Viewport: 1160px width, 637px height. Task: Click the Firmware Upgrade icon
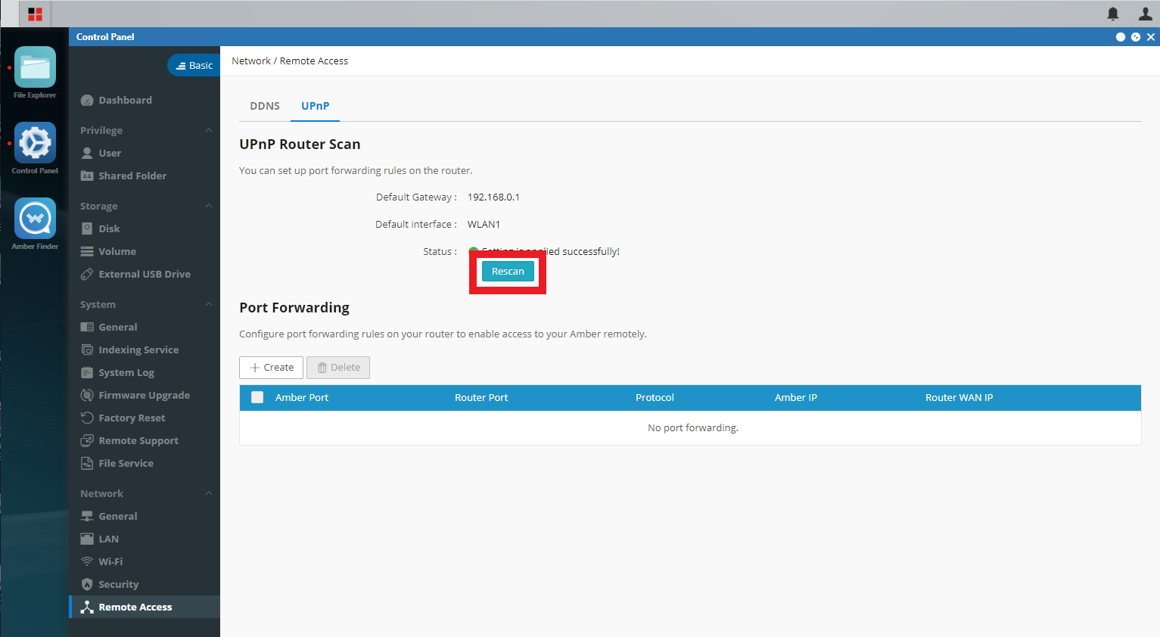(87, 395)
